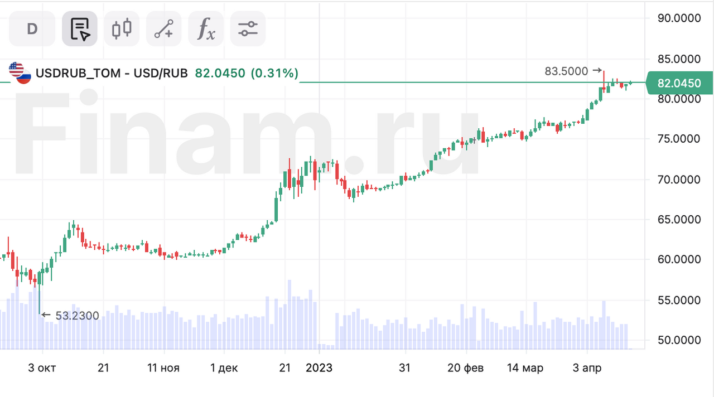Click the 75.0000 price axis label
The height and width of the screenshot is (397, 714).
coord(679,139)
